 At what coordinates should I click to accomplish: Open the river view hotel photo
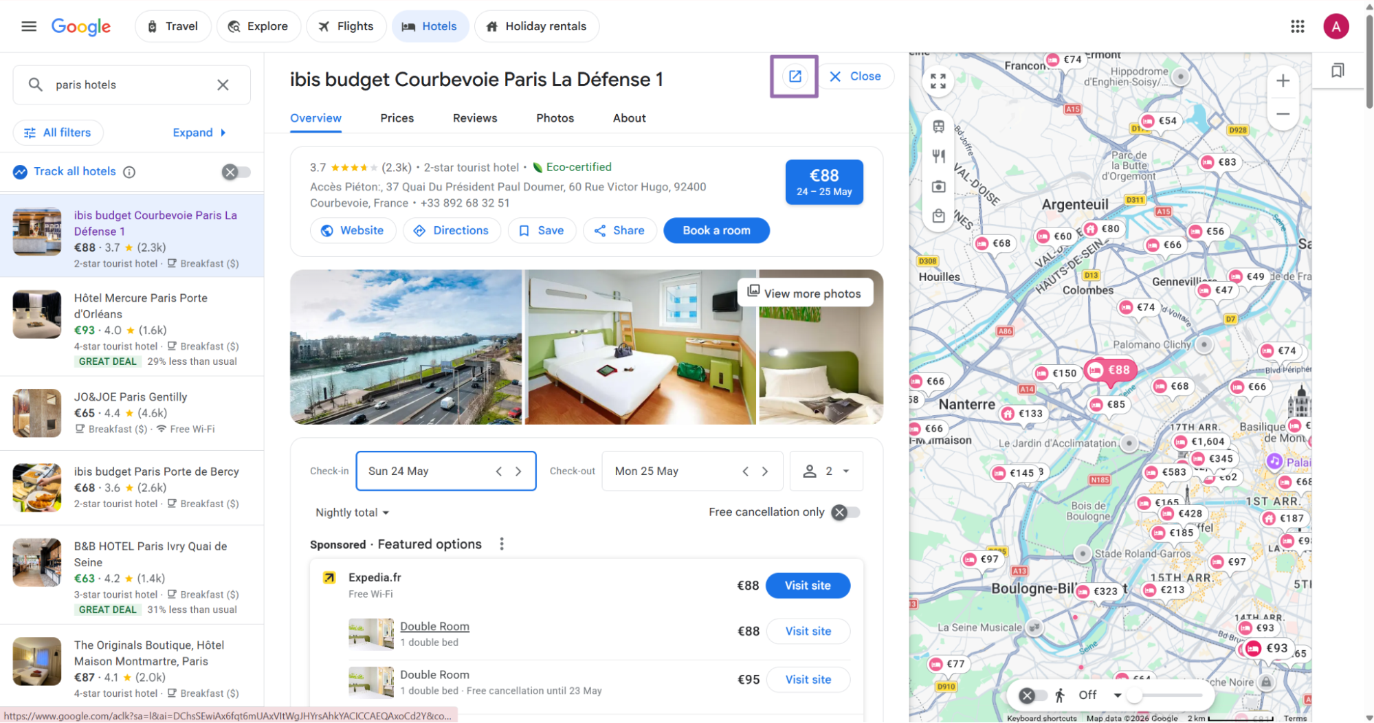coord(406,347)
